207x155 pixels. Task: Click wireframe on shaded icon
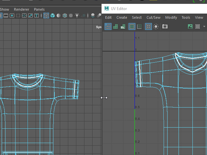click(x=65, y=15)
